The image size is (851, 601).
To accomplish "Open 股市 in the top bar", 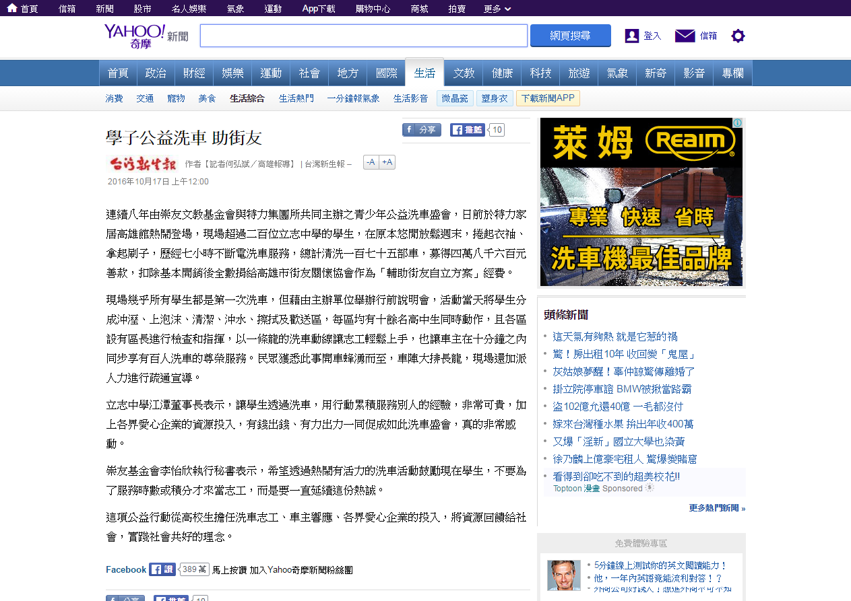I will pos(142,9).
